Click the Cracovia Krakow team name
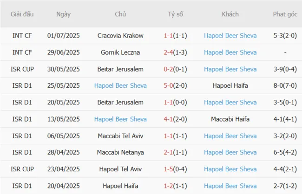 tap(120, 36)
